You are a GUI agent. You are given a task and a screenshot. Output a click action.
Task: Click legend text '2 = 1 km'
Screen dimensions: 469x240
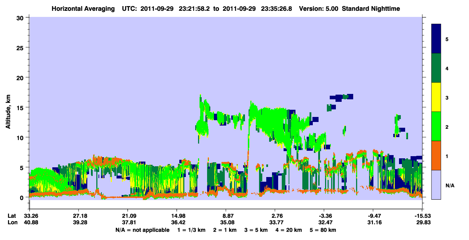[225, 230]
